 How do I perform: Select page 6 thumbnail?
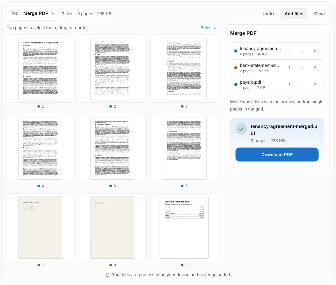[x=184, y=148]
